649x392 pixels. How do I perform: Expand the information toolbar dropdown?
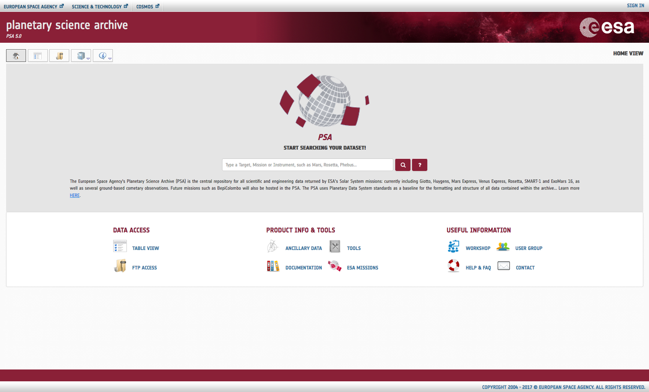[103, 56]
